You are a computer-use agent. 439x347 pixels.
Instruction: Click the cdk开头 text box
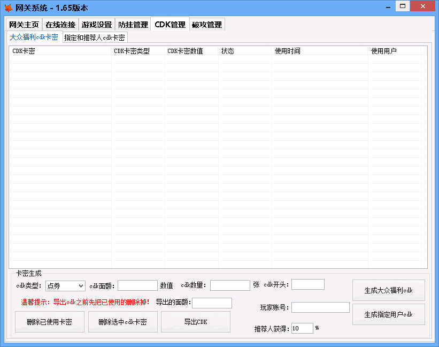pos(307,284)
